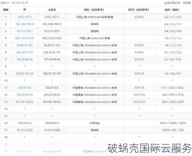Select the AS number column header
The width and height of the screenshot is (192, 156).
[x=139, y=10]
